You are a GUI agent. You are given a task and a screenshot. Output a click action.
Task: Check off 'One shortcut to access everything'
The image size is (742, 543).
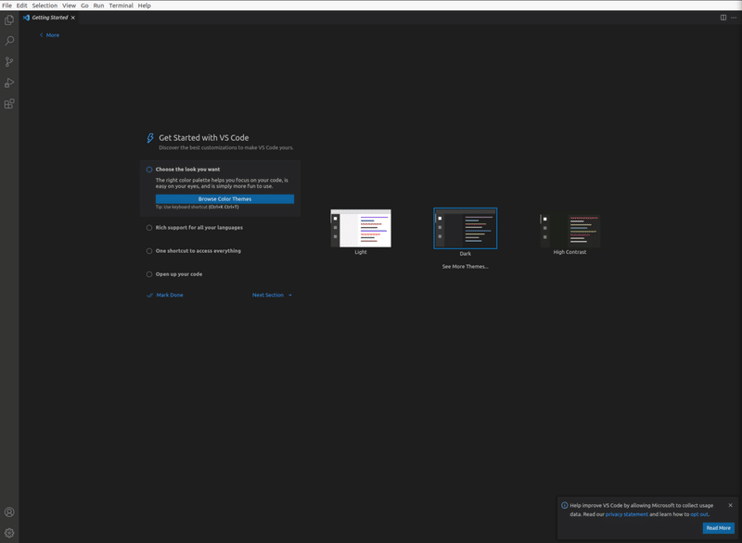coord(148,250)
